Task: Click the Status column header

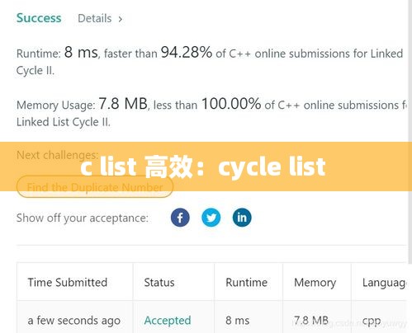Action: [159, 283]
